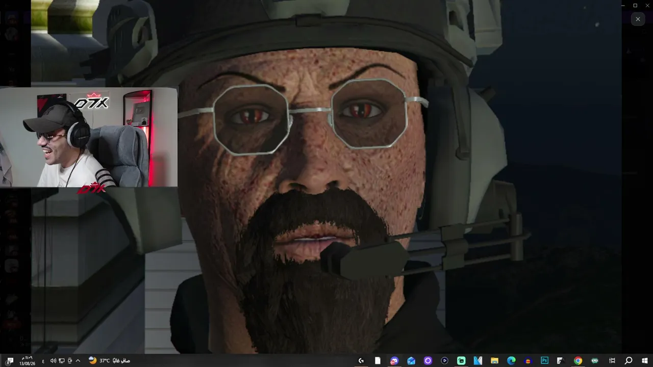Click the enlarged game character image
The width and height of the screenshot is (653, 367).
click(326, 177)
